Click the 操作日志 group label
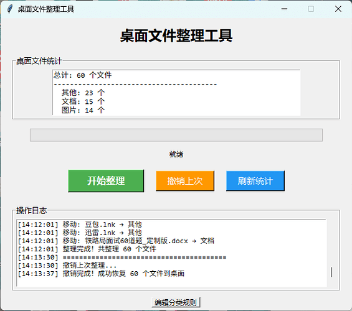This screenshot has height=311, width=352. pos(31,210)
